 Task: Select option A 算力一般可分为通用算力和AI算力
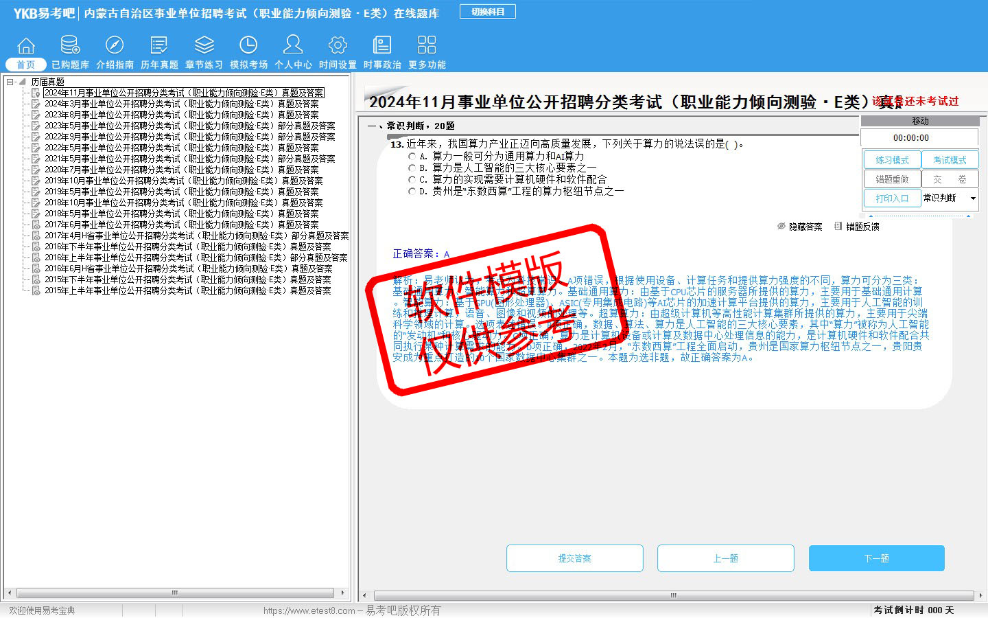click(412, 157)
